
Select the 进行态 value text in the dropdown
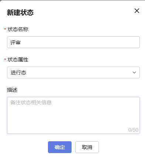[18, 72]
